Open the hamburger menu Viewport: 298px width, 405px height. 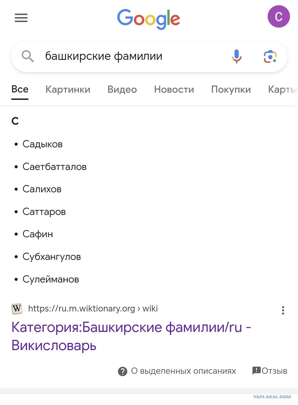(21, 18)
